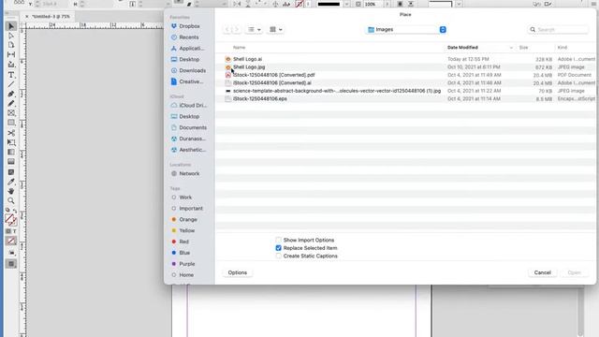Select the Selection tool arrow

[11, 26]
